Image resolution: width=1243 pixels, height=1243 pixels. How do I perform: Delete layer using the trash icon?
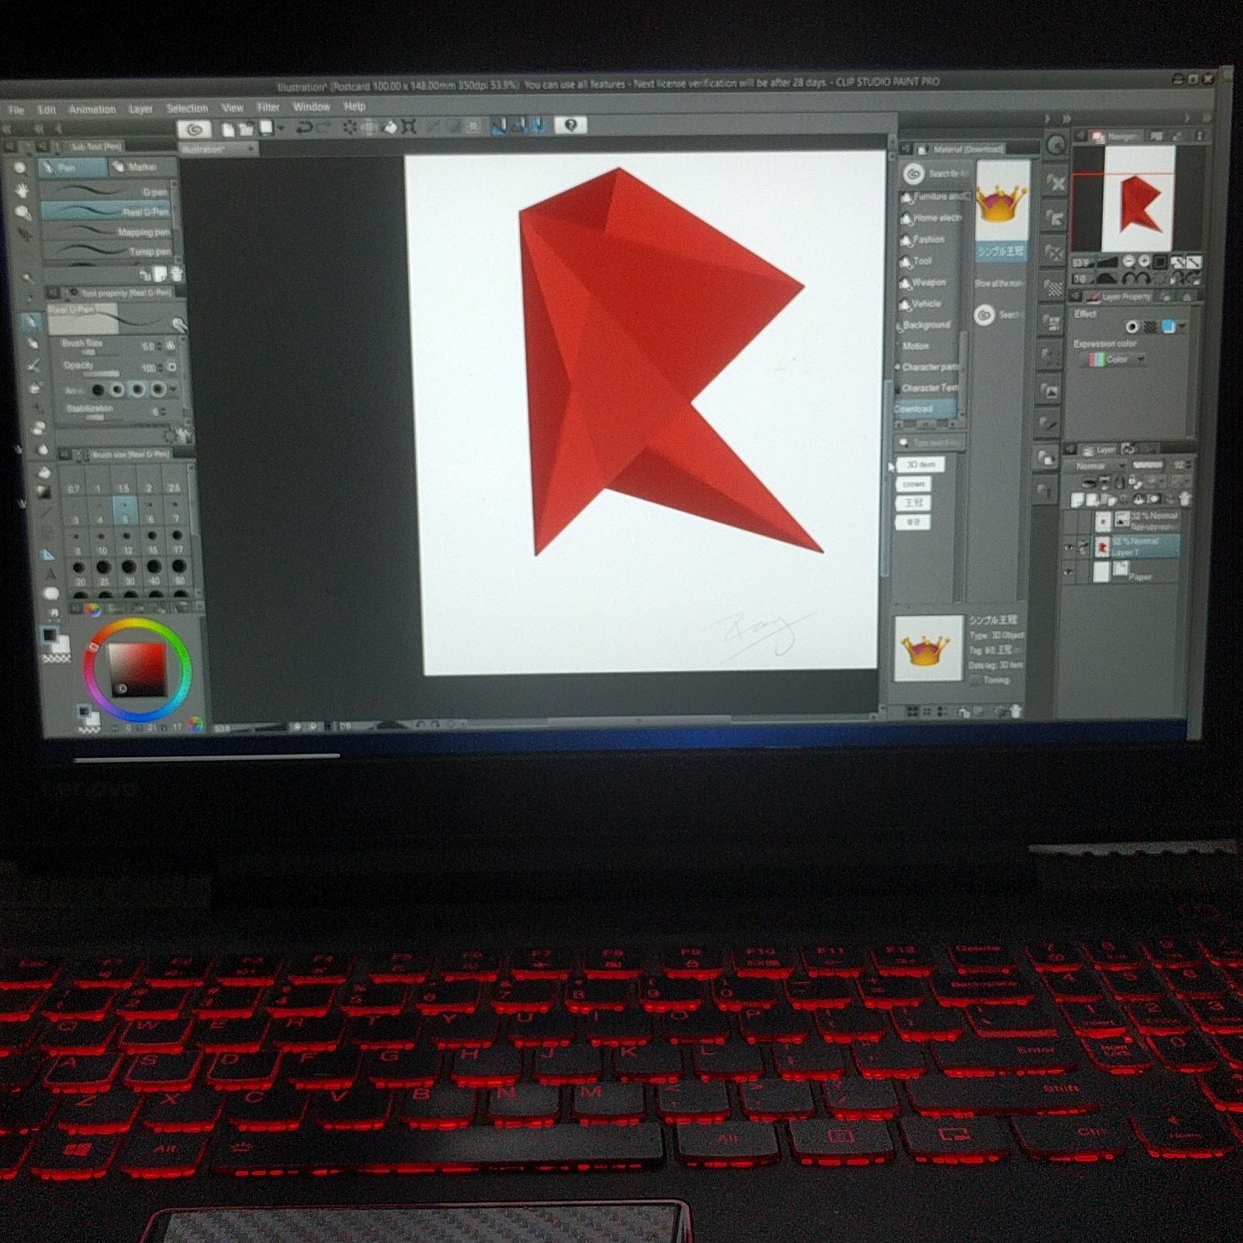[1184, 499]
